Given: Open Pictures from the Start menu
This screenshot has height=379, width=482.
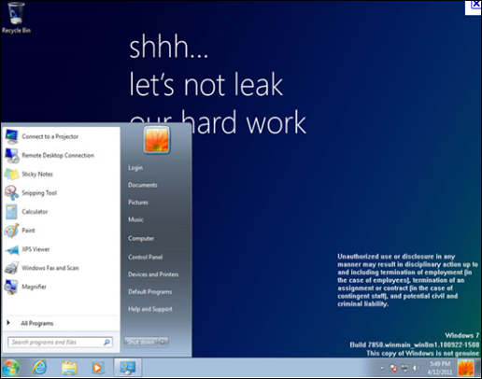Looking at the screenshot, I should point(138,203).
